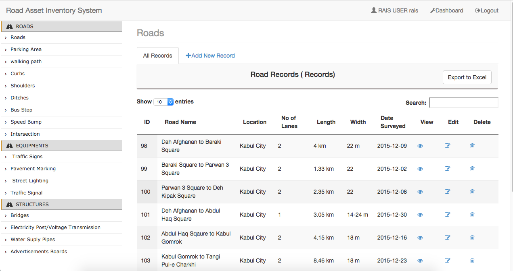Click trash delete icon for road 100
513x271 pixels.
click(472, 192)
